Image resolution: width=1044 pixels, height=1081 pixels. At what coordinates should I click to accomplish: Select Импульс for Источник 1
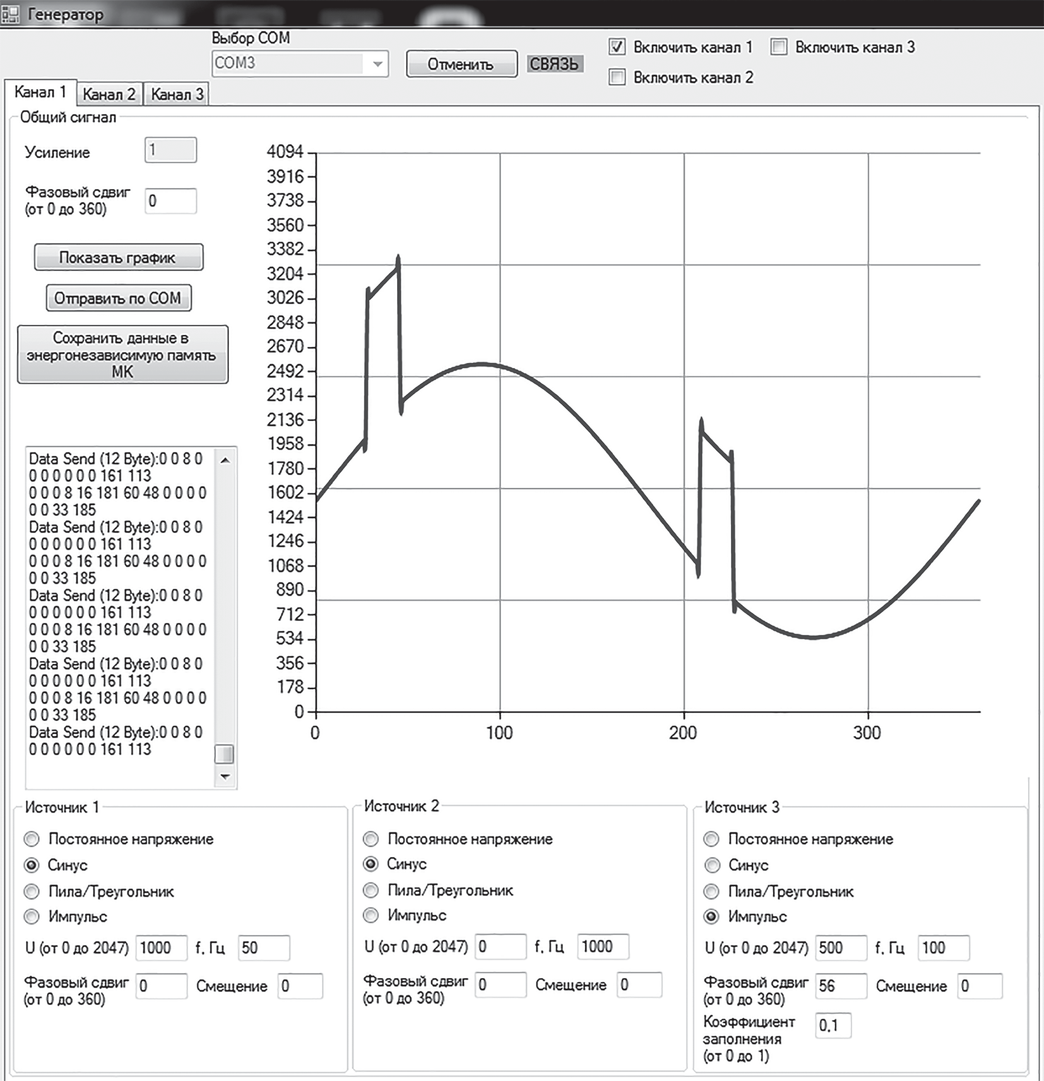pos(32,916)
